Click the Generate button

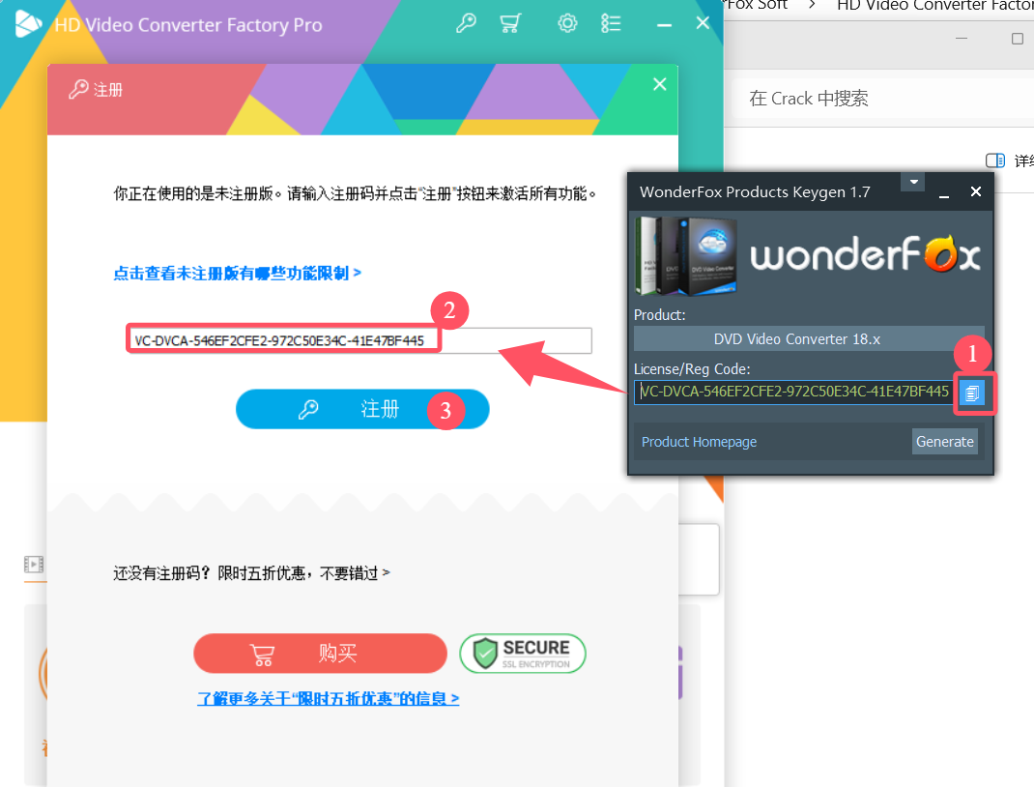pyautogui.click(x=944, y=442)
